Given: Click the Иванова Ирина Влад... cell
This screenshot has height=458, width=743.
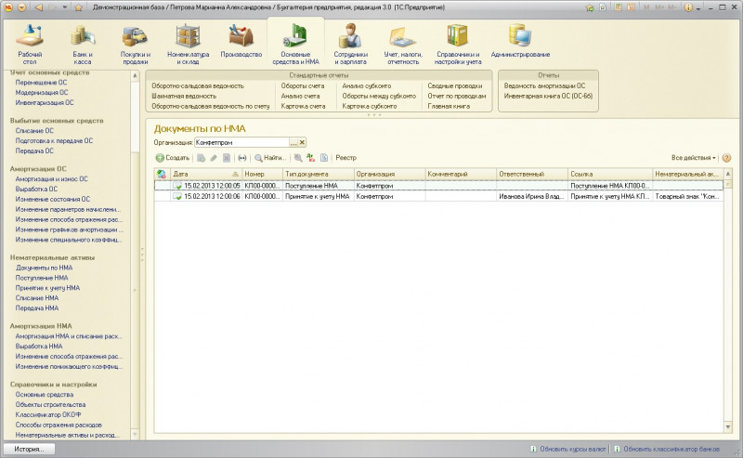Looking at the screenshot, I should (531, 196).
